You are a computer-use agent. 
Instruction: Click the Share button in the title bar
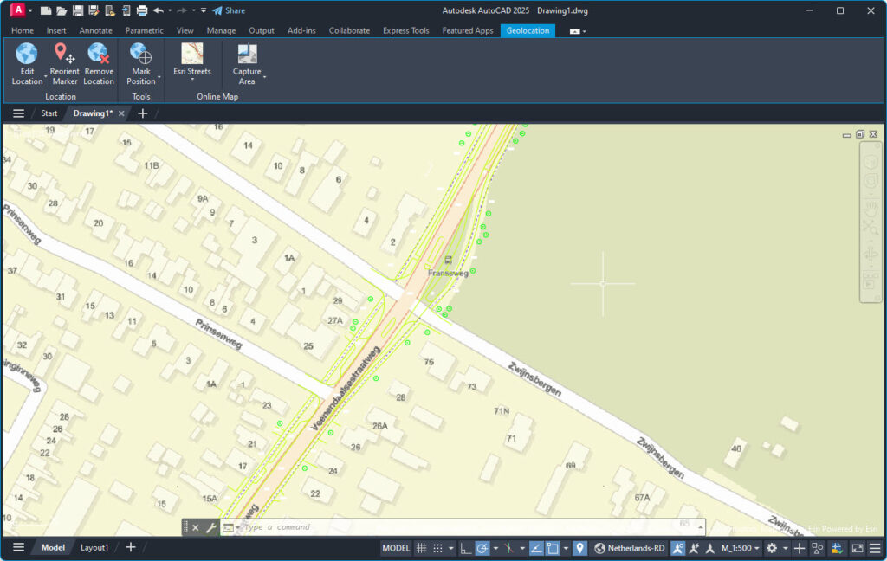pos(230,10)
